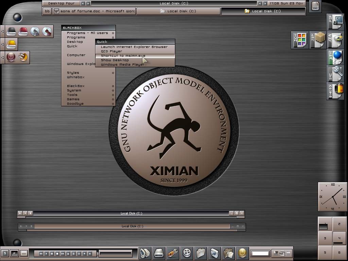Open the black hard drive icon
The height and width of the screenshot is (261, 348).
[11, 32]
